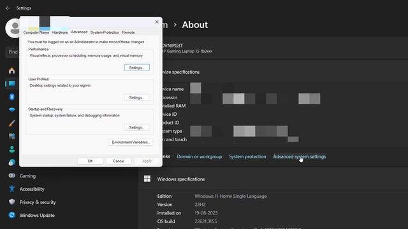Switch to the Remote tab
Viewport: 408px width, 229px height.
pos(128,32)
